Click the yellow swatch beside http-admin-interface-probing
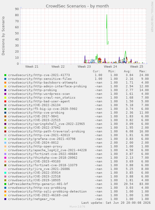The image size is (155, 210). coord(5,86)
